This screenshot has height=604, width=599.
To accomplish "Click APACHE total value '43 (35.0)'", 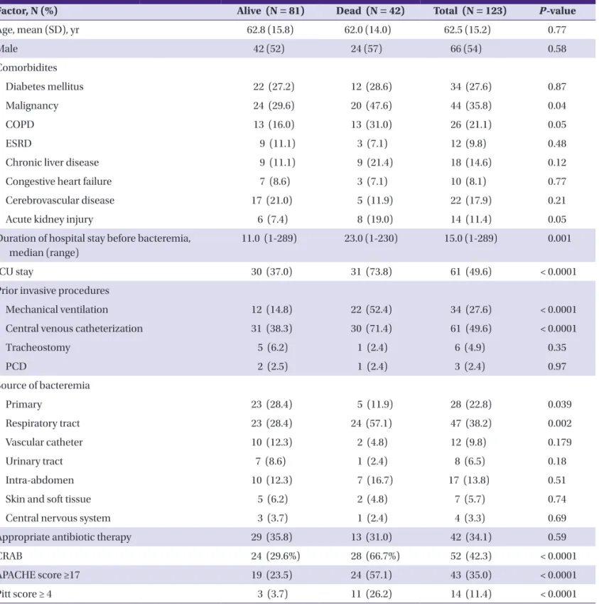I will click(471, 575).
